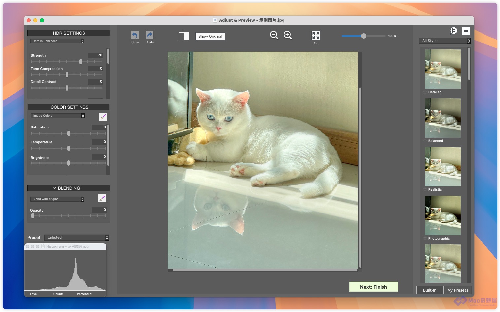
Task: Click the Brightness value field
Action: click(x=99, y=157)
